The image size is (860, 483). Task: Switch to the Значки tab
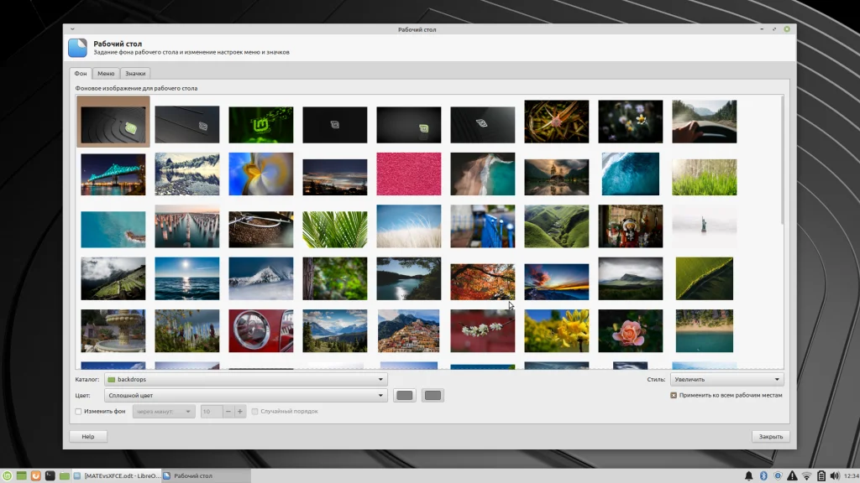[135, 74]
